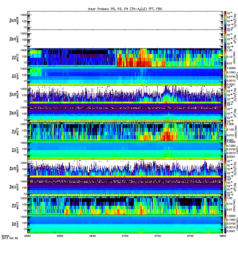
Task: Click the 0600 time axis label
Action: click(27, 236)
